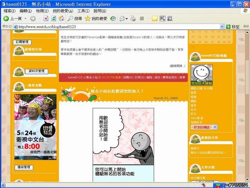The height and width of the screenshot is (188, 250).
Task: Click the 網誌 link below 相簿
Action: pyautogui.click(x=194, y=101)
